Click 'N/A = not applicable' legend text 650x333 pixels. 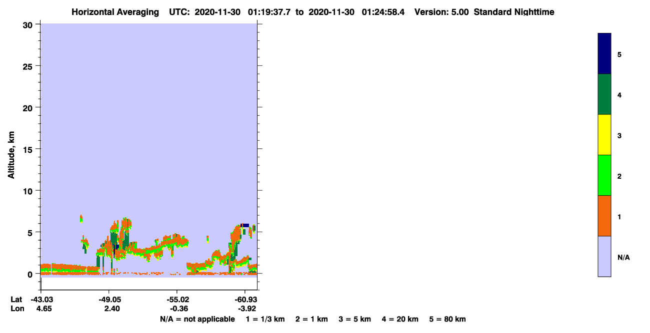[197, 319]
